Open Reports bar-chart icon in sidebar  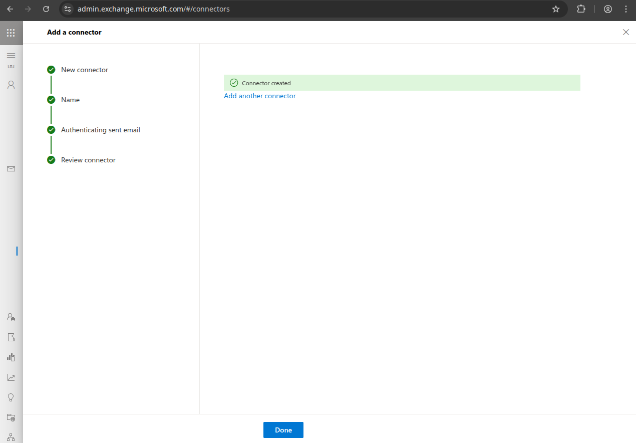(x=11, y=357)
